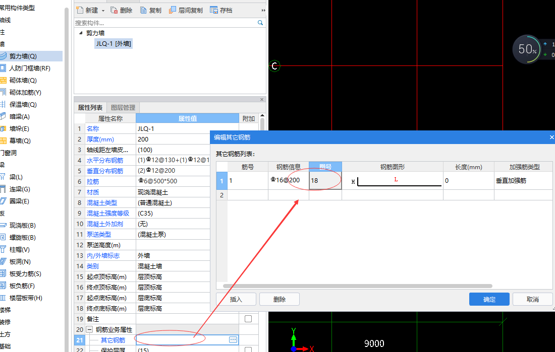This screenshot has width=555, height=352.
Task: Select 螺旋板(B) component type
Action: click(x=22, y=237)
